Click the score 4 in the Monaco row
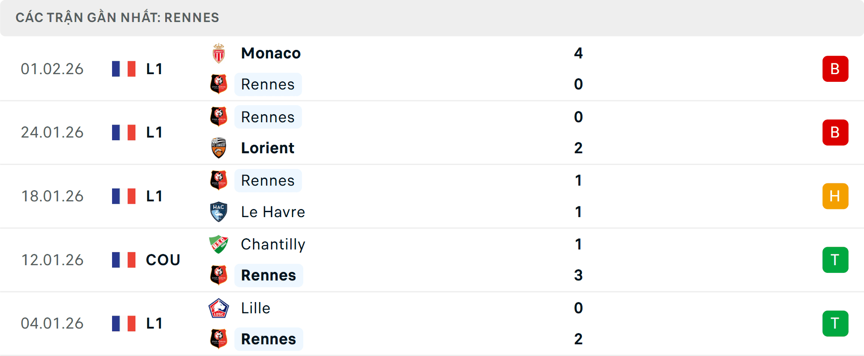The width and height of the screenshot is (864, 356). (x=579, y=53)
